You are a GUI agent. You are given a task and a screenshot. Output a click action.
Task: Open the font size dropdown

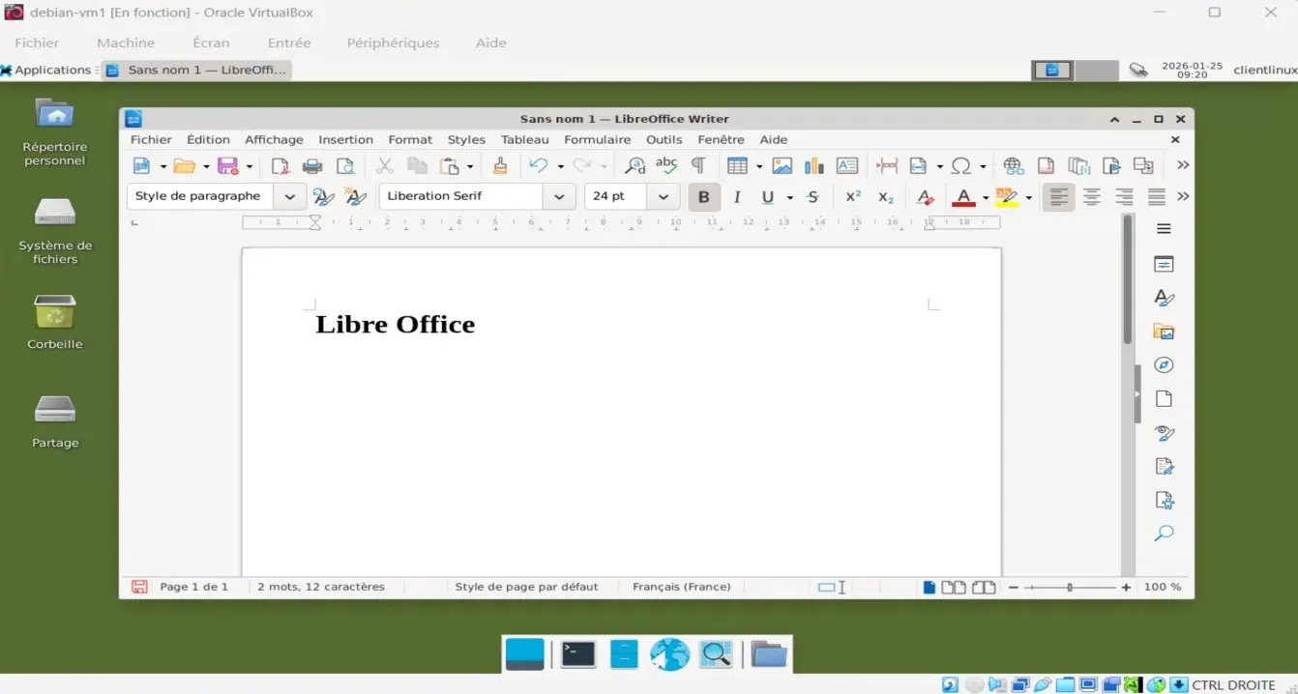[x=664, y=196]
